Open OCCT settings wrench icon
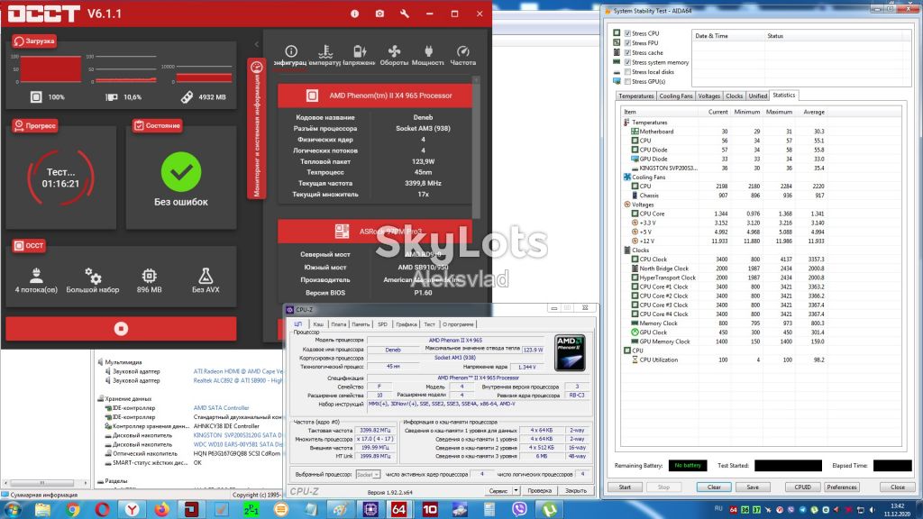Viewport: 923px width, 519px height. (405, 14)
